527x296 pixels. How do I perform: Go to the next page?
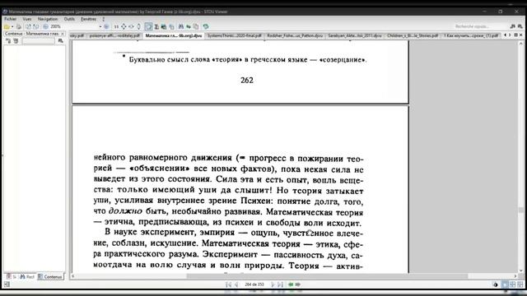click(x=273, y=284)
